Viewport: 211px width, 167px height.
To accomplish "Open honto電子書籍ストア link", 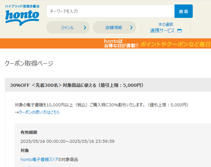I will click(x=39, y=159).
